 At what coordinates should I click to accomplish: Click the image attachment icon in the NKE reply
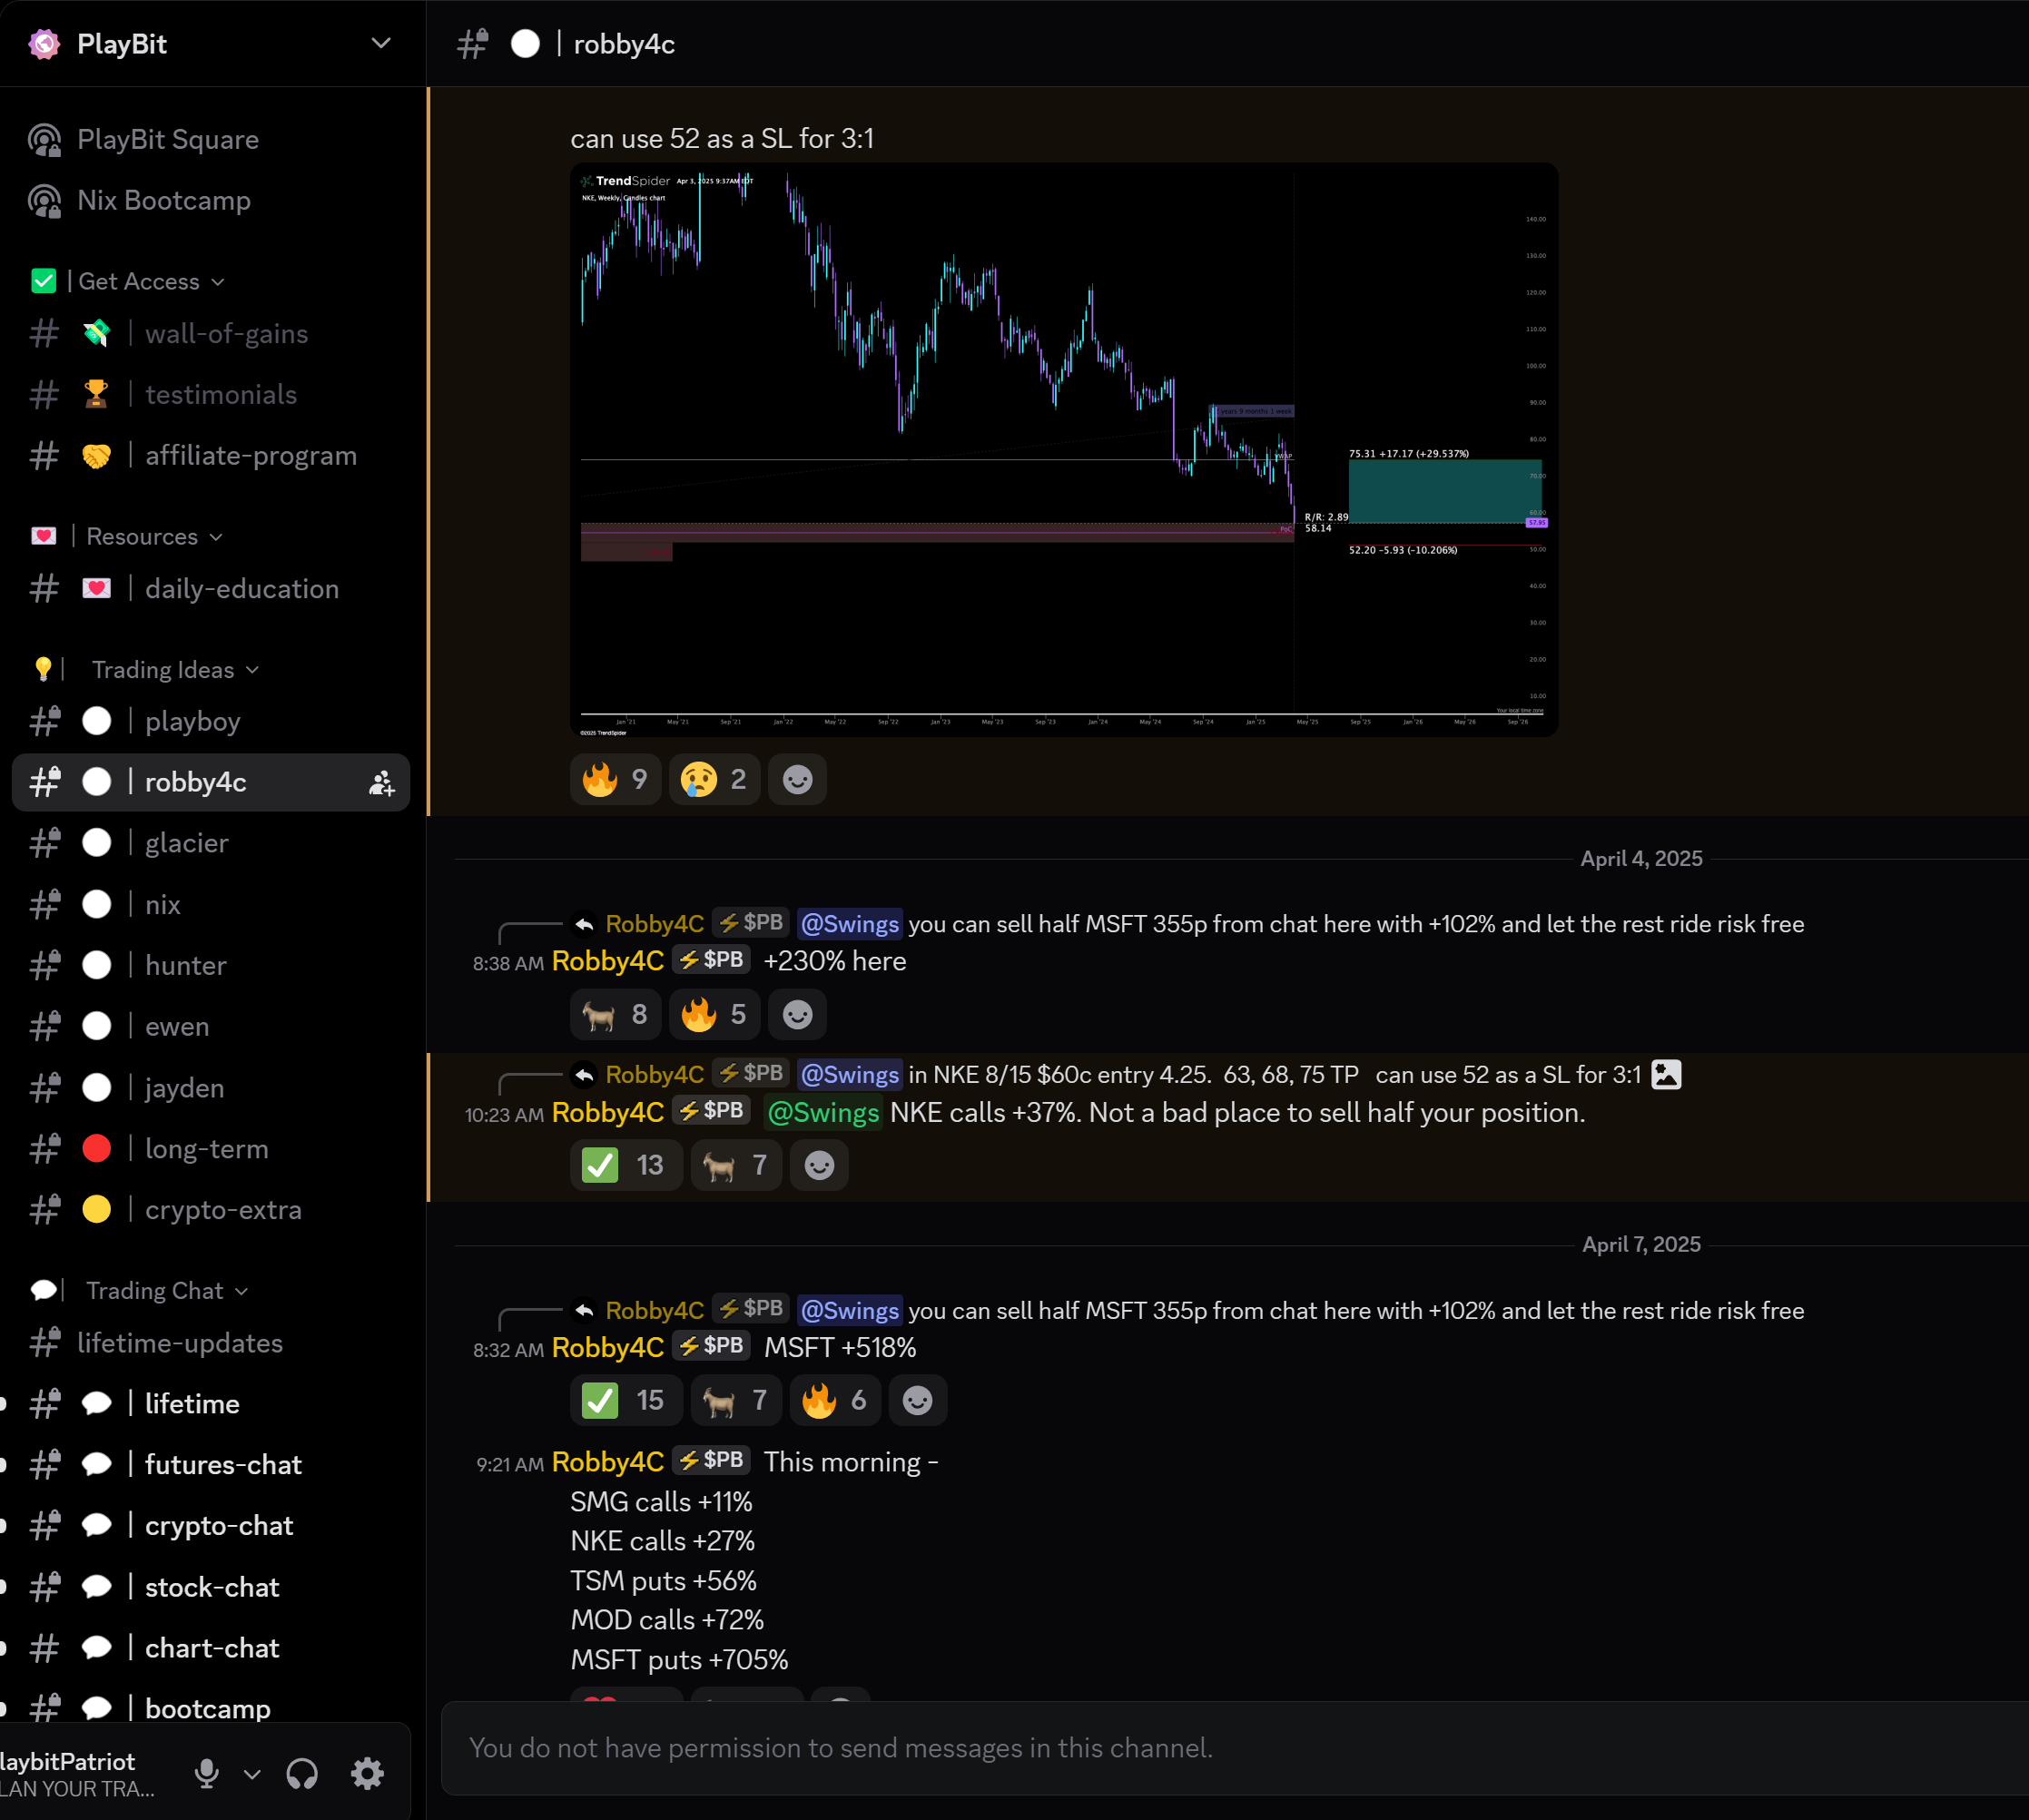[x=1665, y=1074]
